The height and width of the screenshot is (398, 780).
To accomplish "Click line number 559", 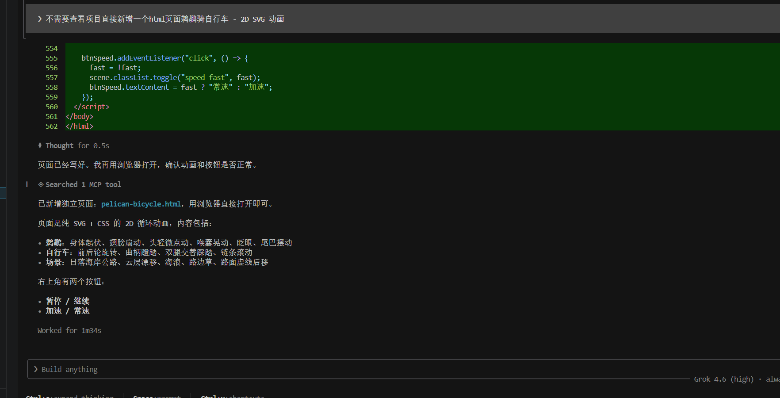I will coord(52,97).
